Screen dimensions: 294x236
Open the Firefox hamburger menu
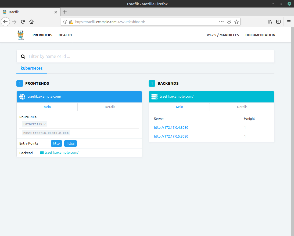coord(289,22)
